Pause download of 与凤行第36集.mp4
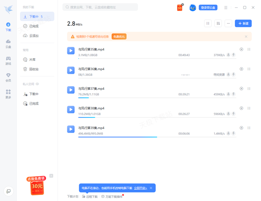Viewport: 261px width, 201px height. click(249, 69)
